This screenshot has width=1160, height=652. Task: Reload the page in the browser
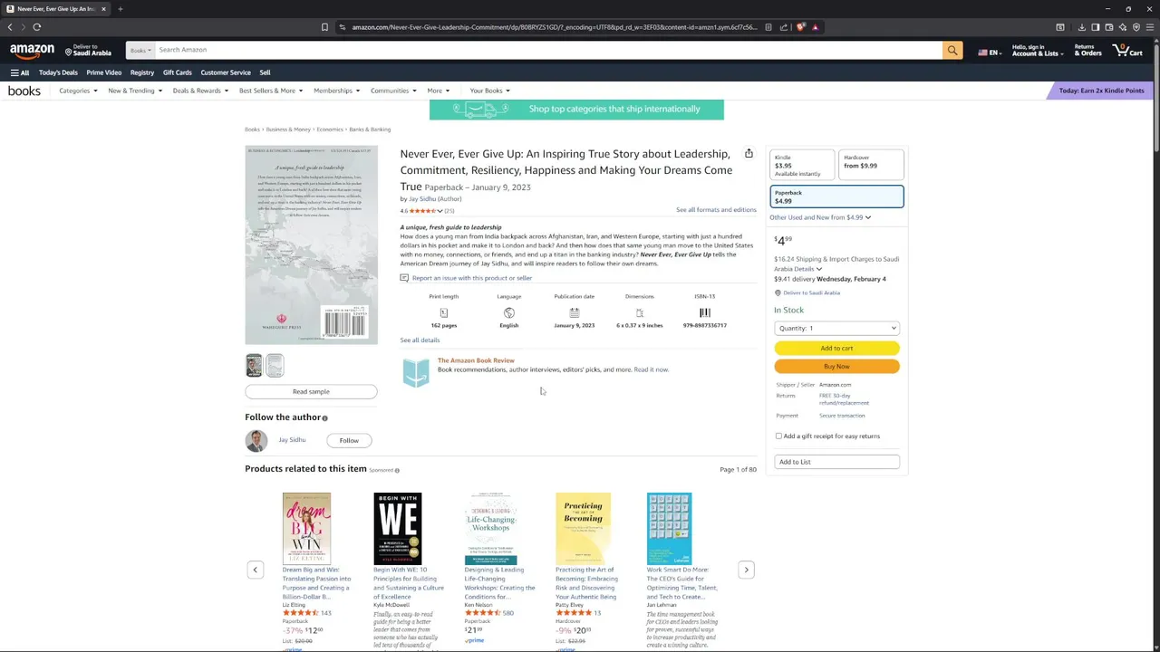(x=37, y=27)
